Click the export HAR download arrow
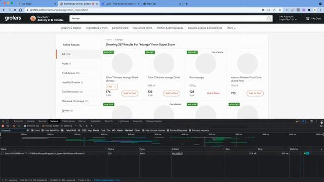The image size is (324, 182). [x=92, y=126]
